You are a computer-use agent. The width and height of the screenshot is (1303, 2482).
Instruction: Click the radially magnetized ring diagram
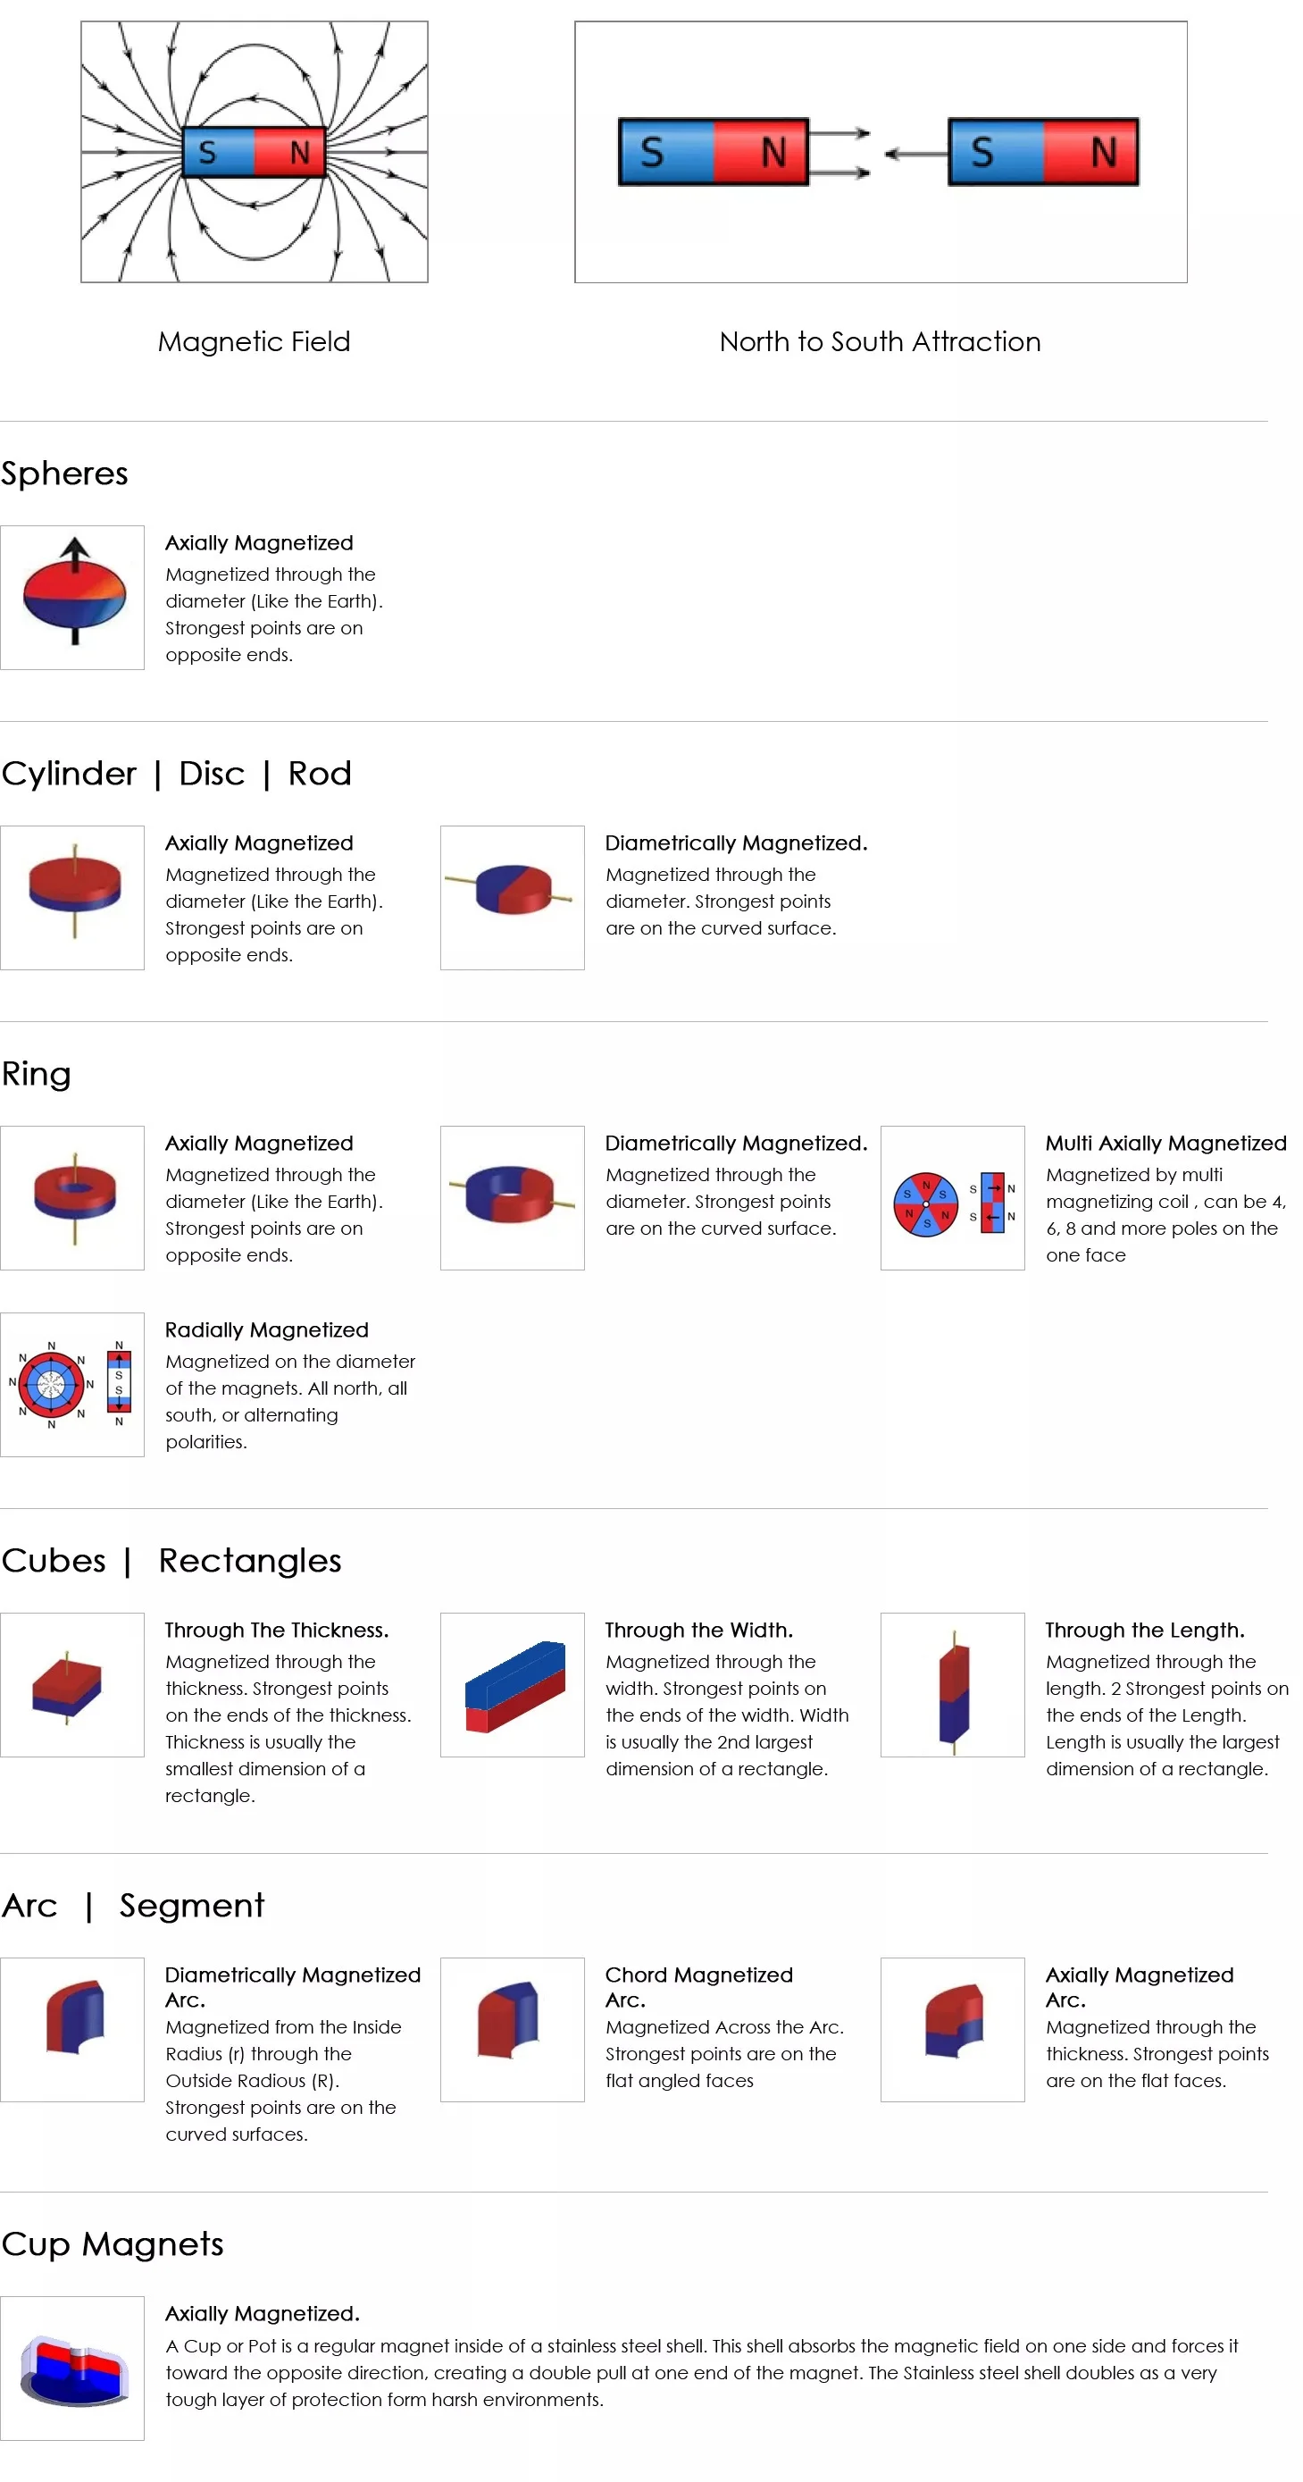click(72, 1384)
